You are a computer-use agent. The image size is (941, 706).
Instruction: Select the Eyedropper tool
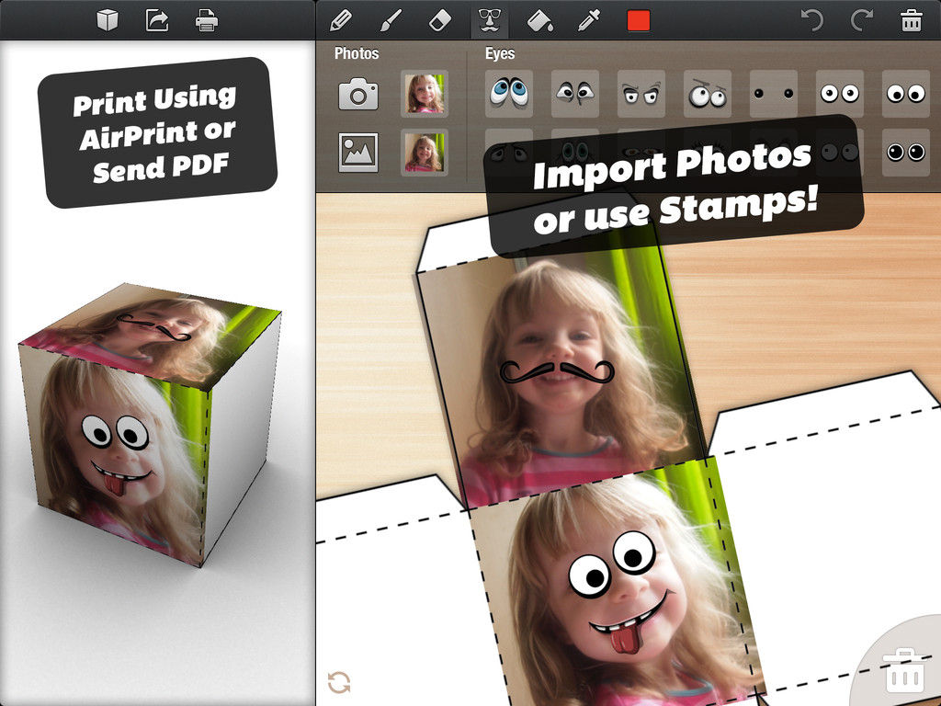[589, 20]
